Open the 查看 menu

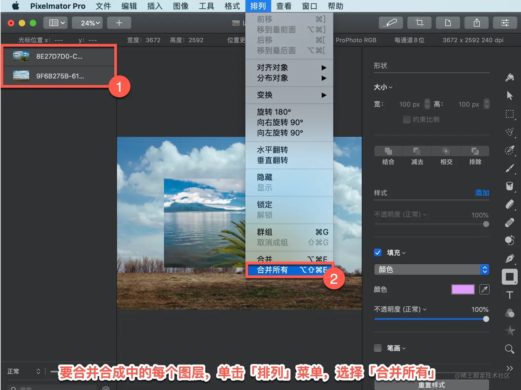(x=284, y=6)
